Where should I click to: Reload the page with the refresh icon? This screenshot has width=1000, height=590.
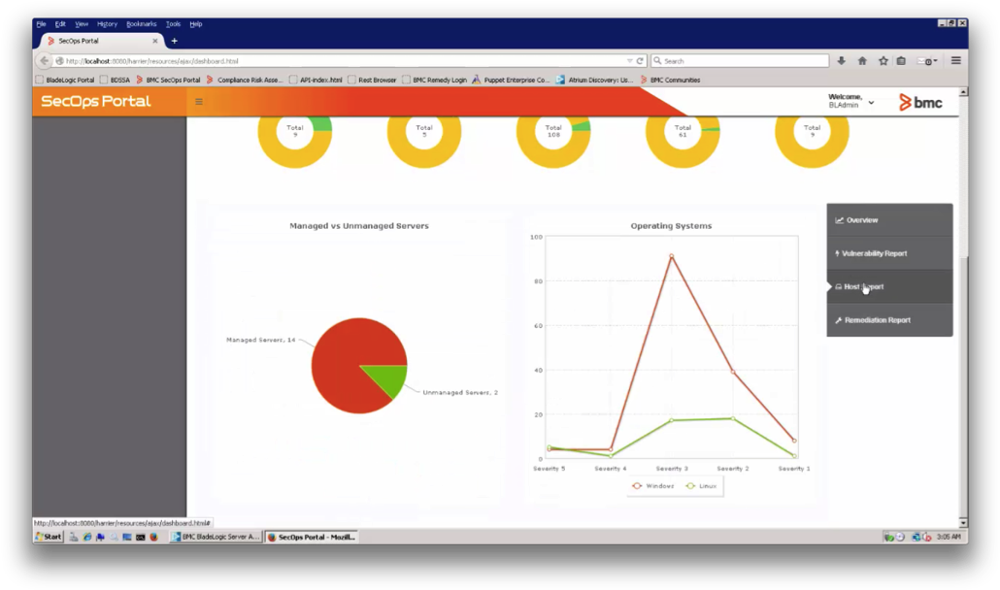(x=640, y=61)
